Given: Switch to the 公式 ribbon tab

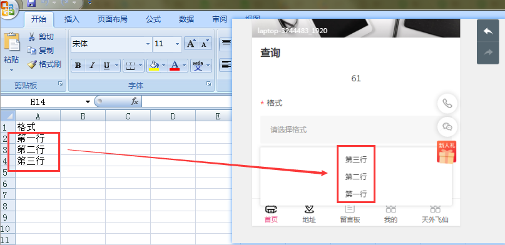Looking at the screenshot, I should click(x=153, y=19).
